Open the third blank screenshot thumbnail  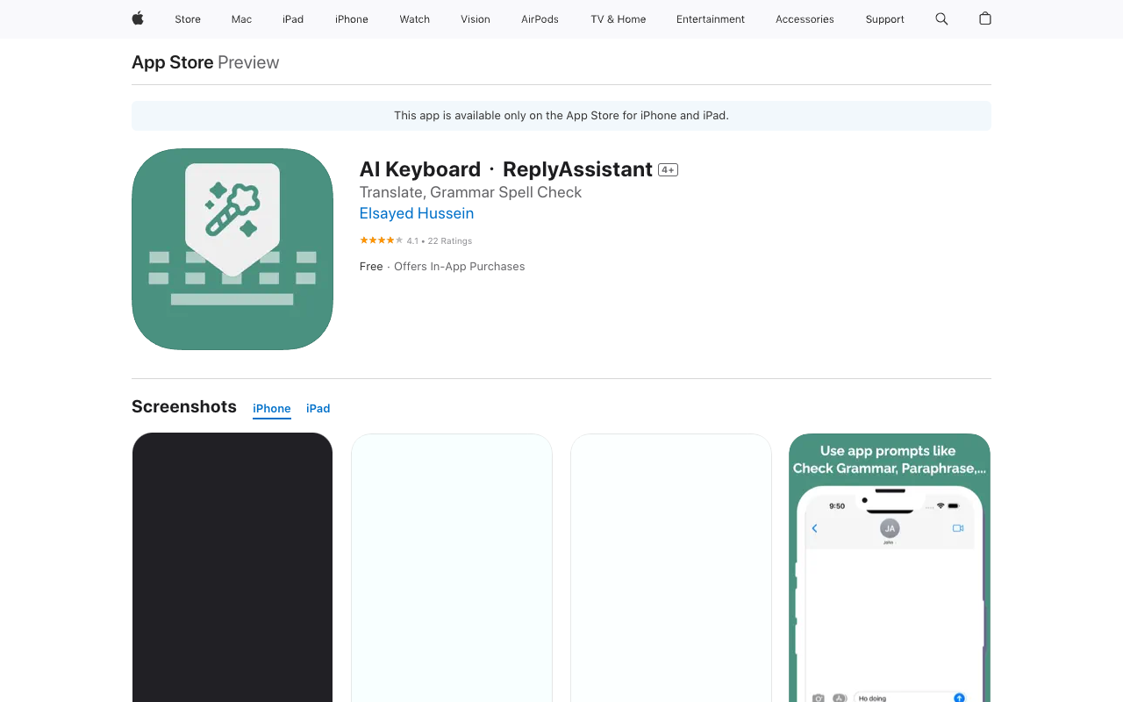[671, 568]
